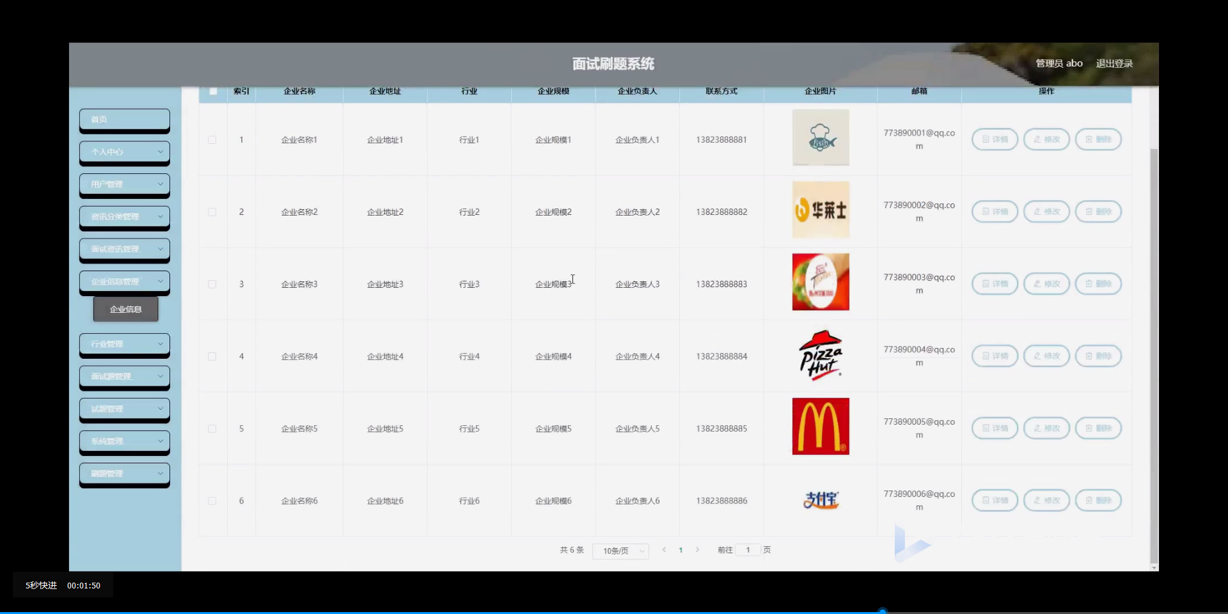Check the checkbox for row 1 企业名称1

click(212, 140)
